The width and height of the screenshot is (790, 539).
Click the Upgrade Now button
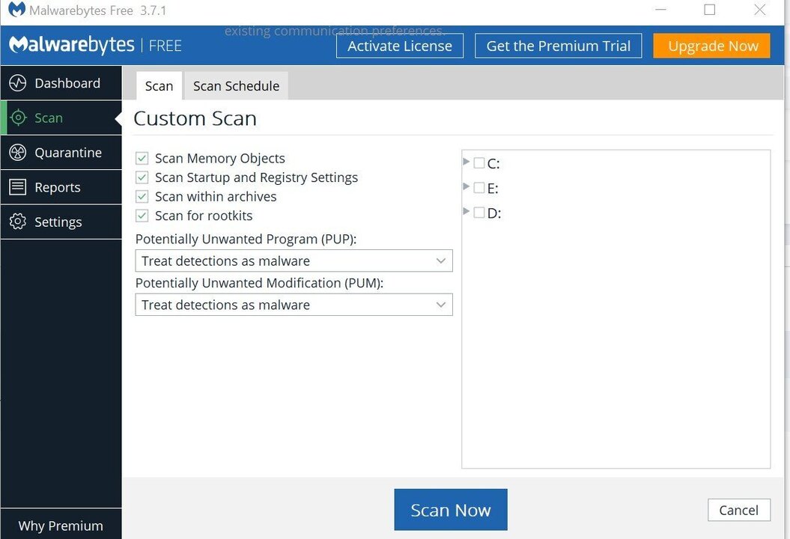pyautogui.click(x=711, y=46)
